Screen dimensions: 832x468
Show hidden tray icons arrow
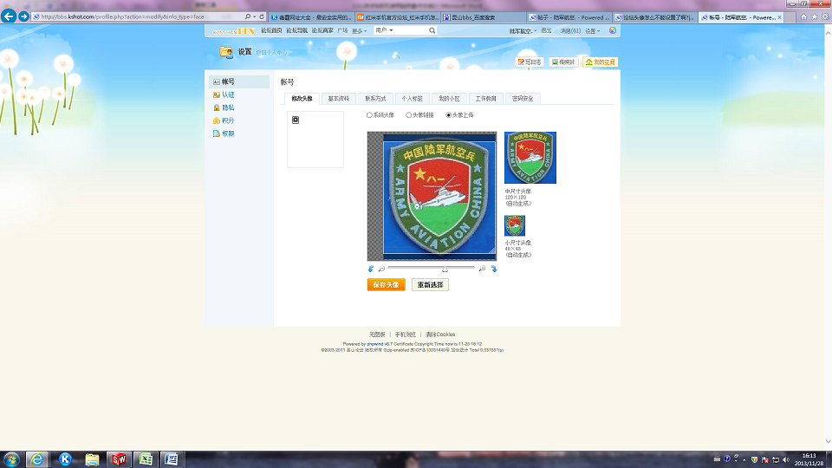coord(744,459)
